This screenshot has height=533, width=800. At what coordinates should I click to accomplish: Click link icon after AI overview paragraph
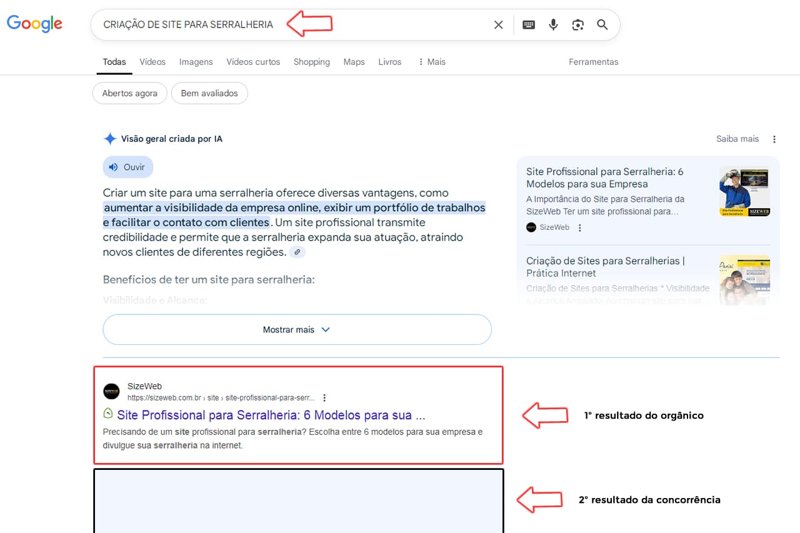(x=297, y=252)
